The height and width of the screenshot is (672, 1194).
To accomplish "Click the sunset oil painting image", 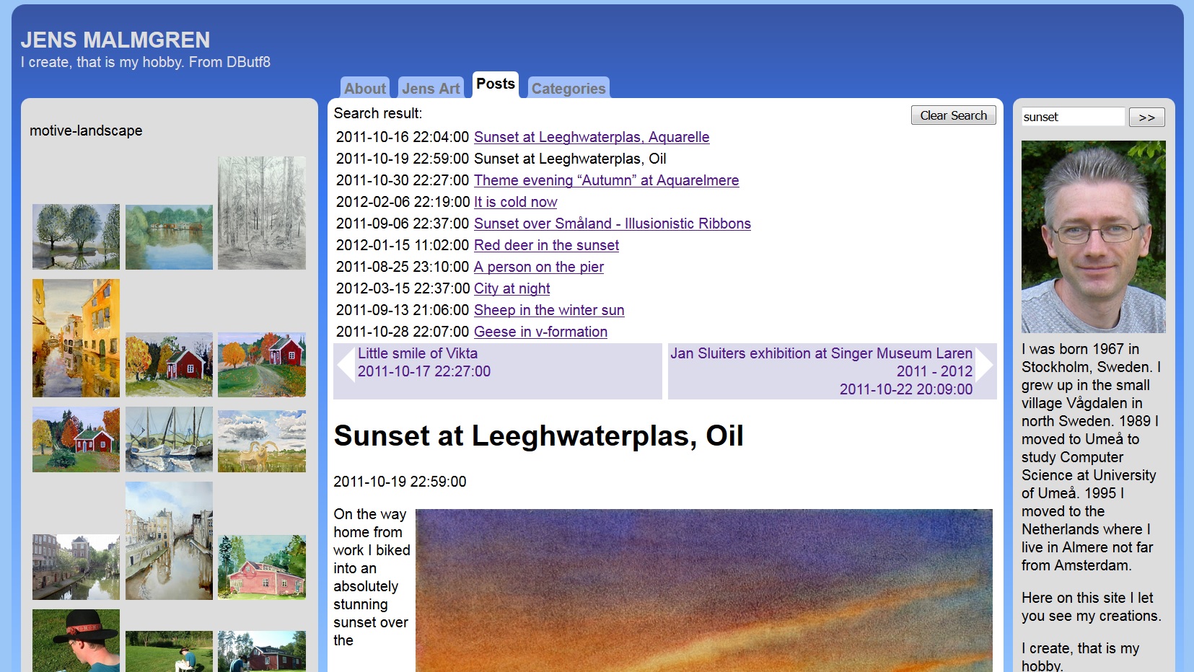I will (x=704, y=591).
